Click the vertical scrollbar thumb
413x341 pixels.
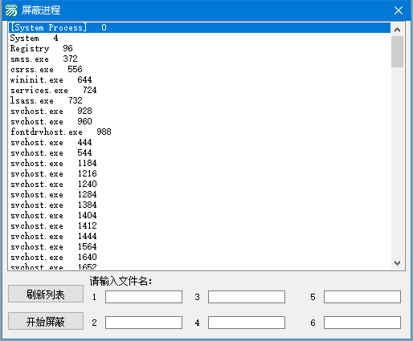398,52
